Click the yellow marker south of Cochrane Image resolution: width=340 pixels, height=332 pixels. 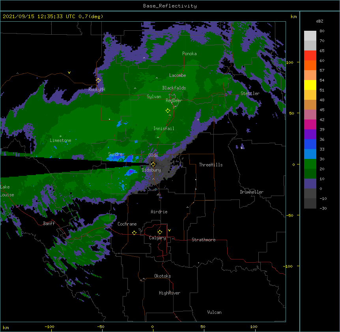click(x=134, y=233)
